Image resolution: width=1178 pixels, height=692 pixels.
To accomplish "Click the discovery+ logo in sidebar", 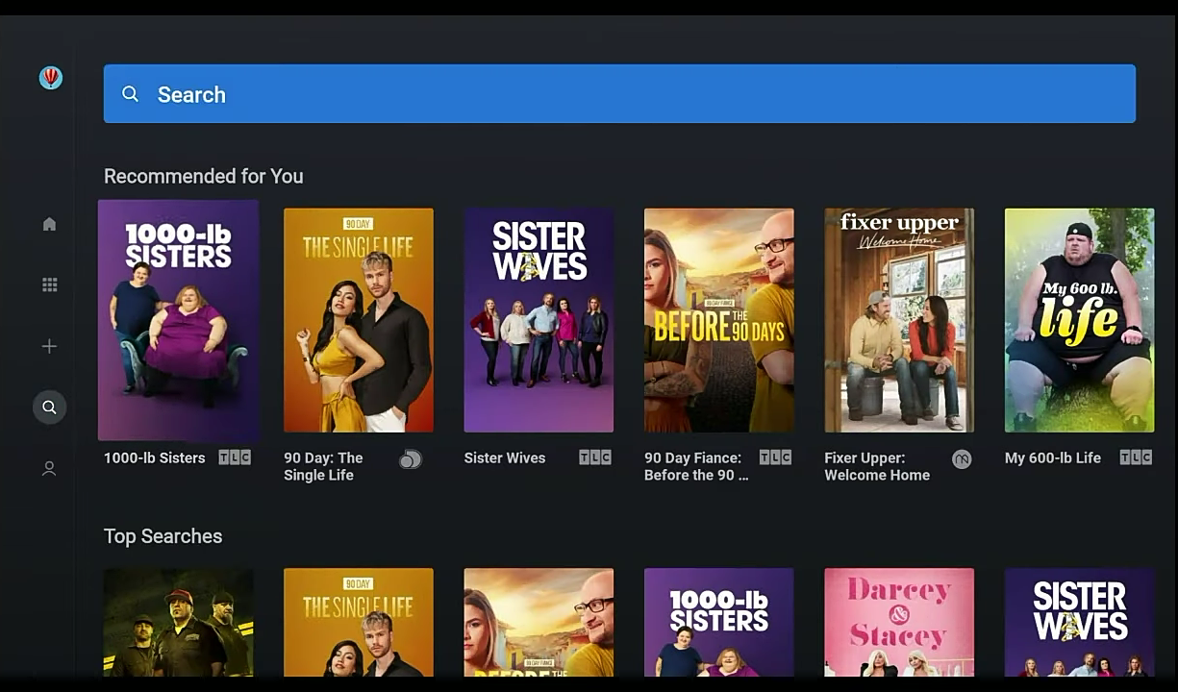I will [50, 78].
